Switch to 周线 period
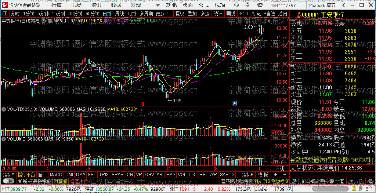The height and width of the screenshot is (193, 376). [x=119, y=14]
